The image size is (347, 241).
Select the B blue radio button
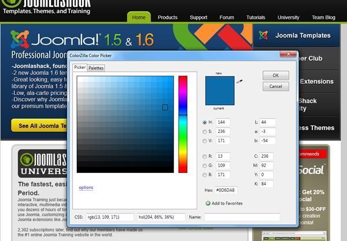point(205,175)
